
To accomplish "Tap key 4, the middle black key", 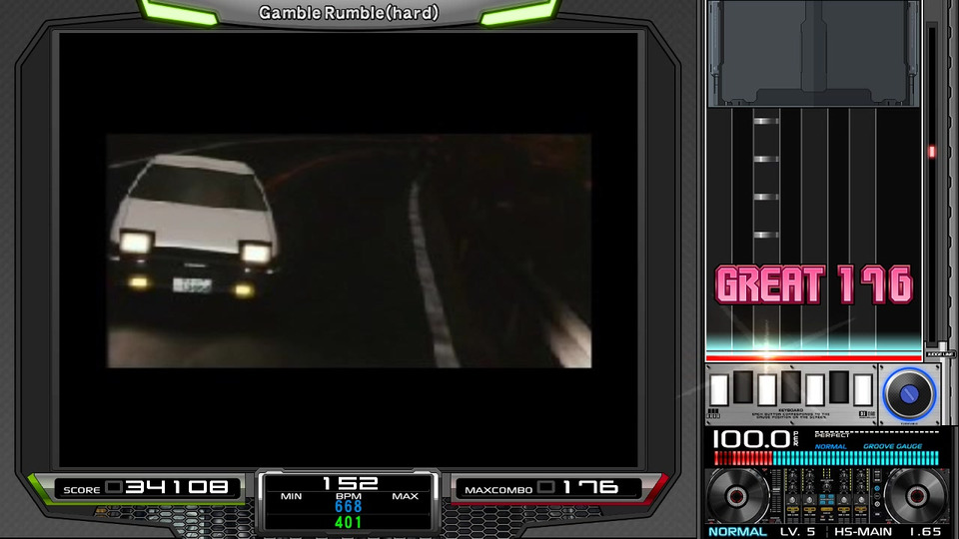I will tap(791, 386).
